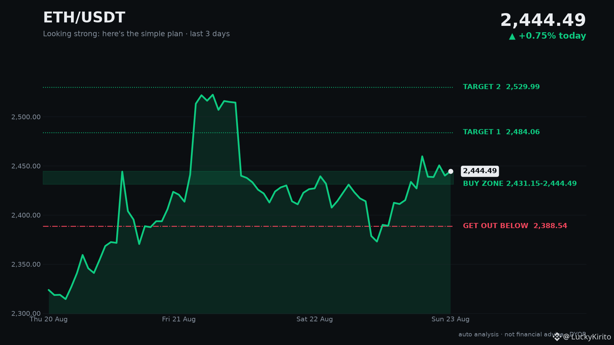Viewport: 614px width, 345px height.
Task: Click the white 2,444.49 price tag on the chart
Action: coord(480,171)
